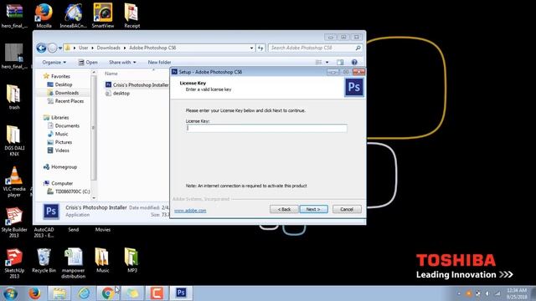Focus the License Key input field

point(266,128)
